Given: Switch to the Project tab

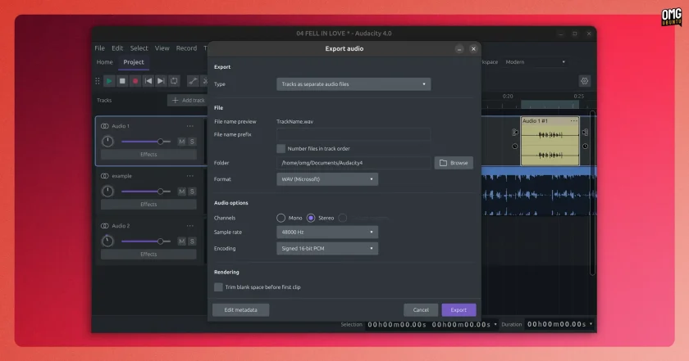Looking at the screenshot, I should 134,62.
